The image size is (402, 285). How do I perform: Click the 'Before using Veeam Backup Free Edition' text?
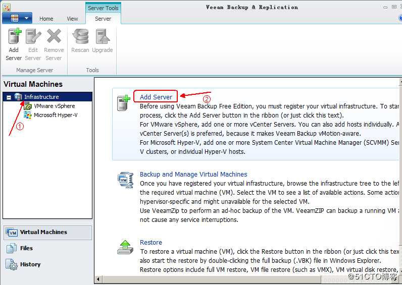[x=195, y=106]
